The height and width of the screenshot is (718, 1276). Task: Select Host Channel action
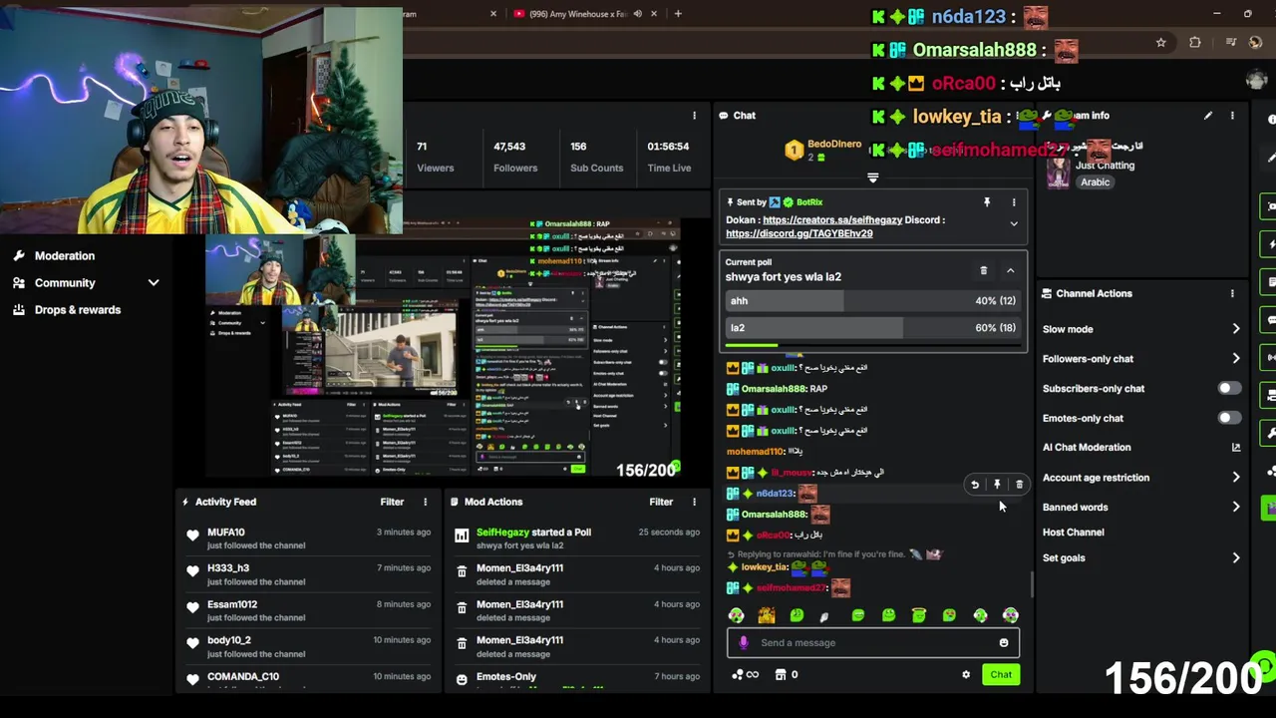pos(1073,533)
